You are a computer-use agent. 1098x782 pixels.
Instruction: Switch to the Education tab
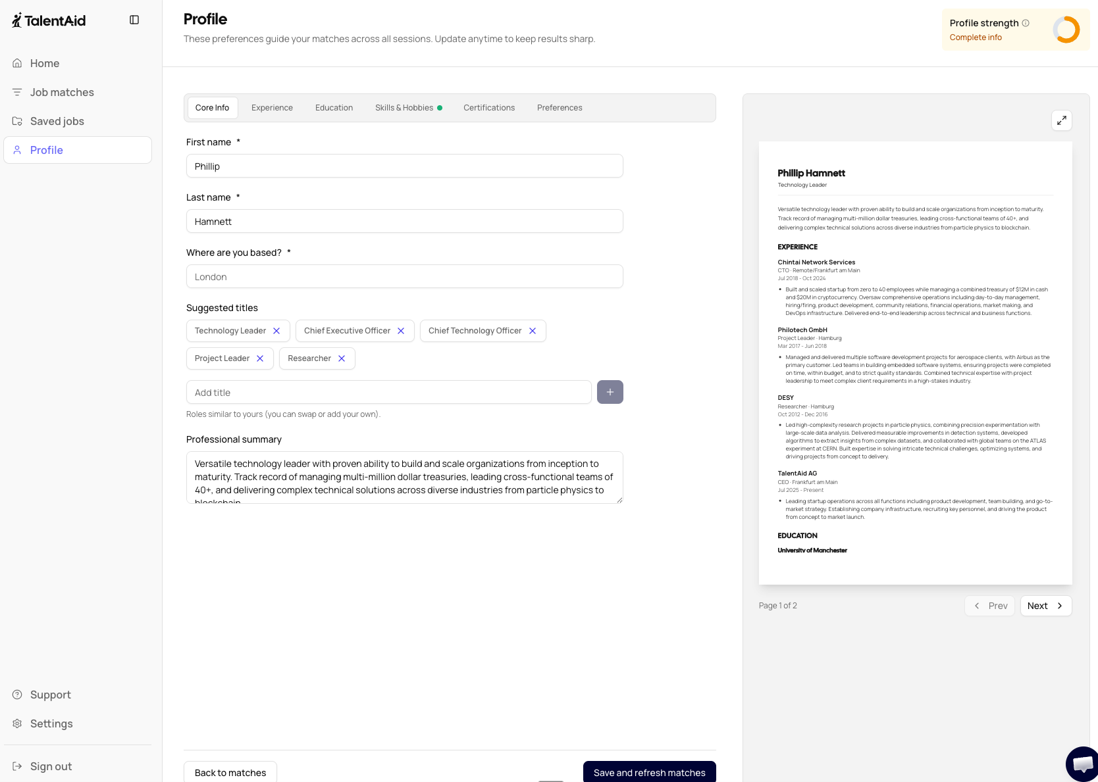(x=334, y=108)
